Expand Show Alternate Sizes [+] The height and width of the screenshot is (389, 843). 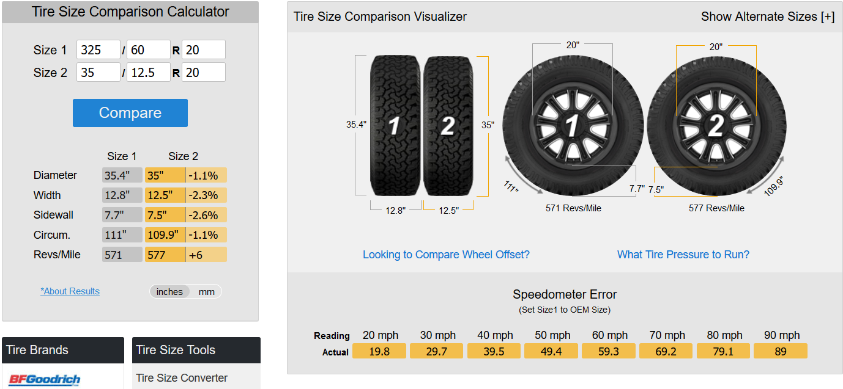pyautogui.click(x=768, y=16)
